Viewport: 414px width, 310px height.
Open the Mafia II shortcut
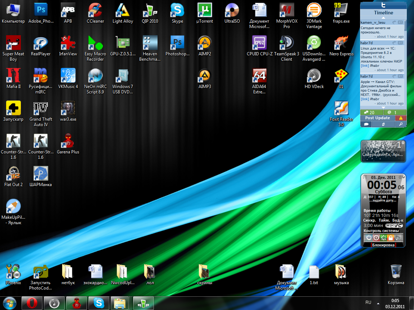(13, 79)
